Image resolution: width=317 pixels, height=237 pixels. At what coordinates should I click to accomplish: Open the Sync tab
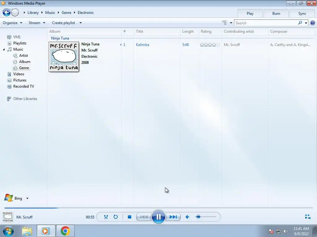(302, 14)
